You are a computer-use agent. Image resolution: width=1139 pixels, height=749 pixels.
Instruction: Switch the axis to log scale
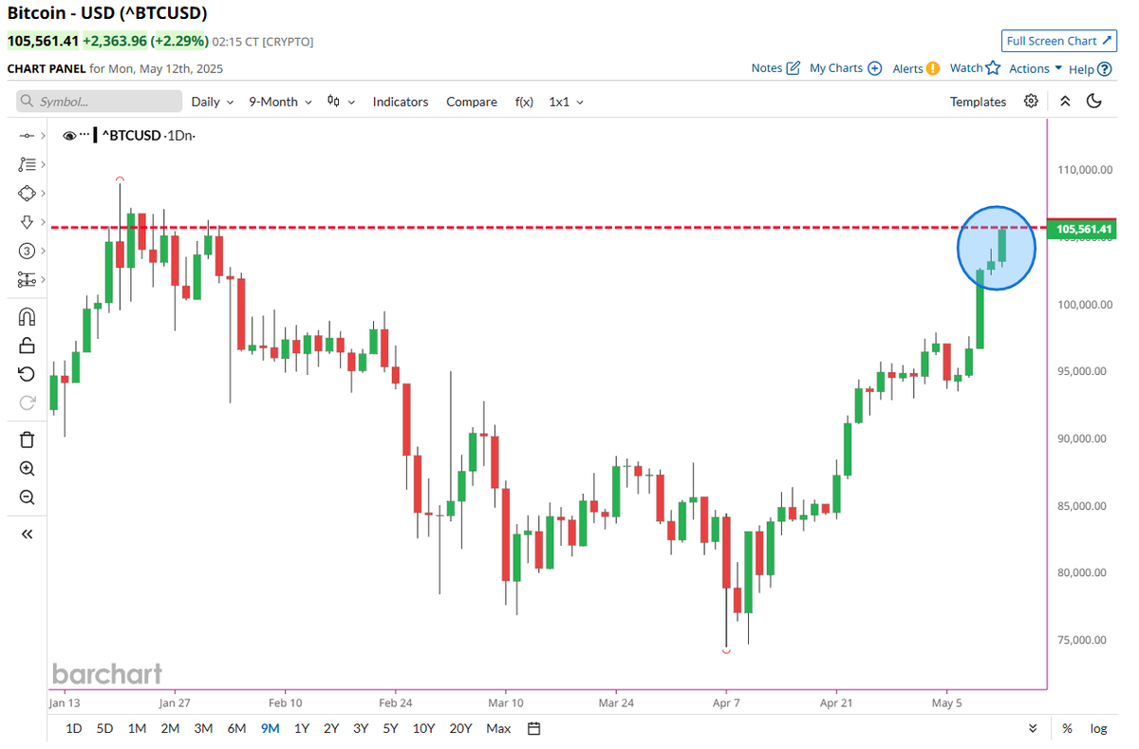coord(1098,728)
